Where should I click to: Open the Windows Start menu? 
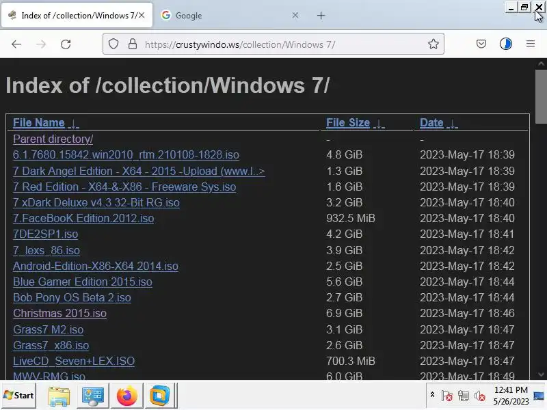[18, 396]
